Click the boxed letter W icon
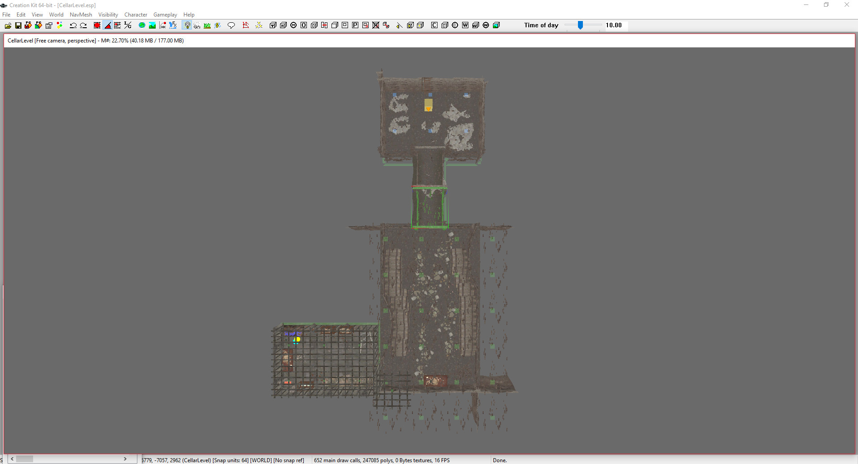 465,25
